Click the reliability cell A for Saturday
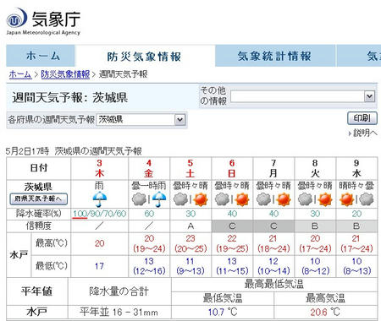The width and height of the screenshot is (381, 321). [x=190, y=226]
